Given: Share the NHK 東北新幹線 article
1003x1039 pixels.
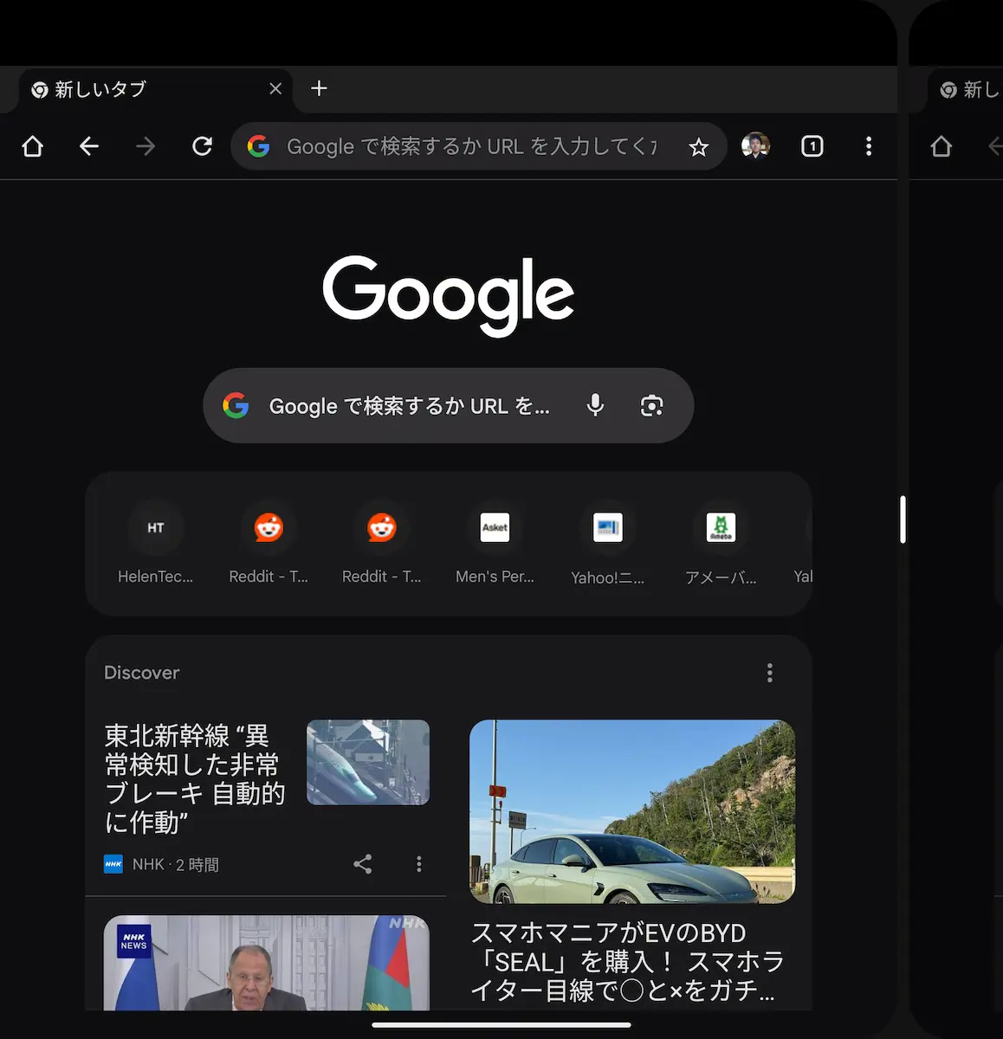Looking at the screenshot, I should (x=363, y=863).
